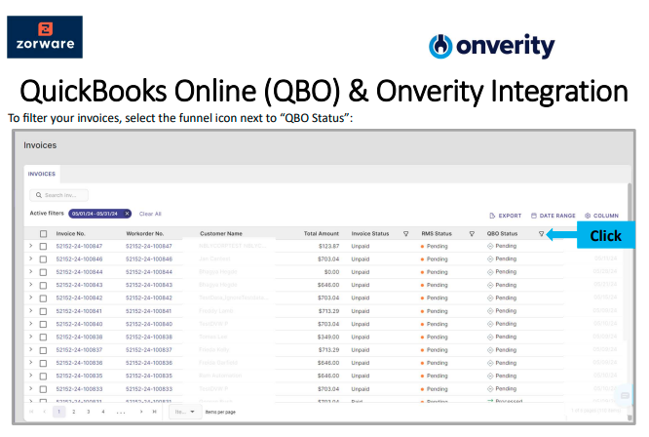Screen dimensions: 649x437
Task: Select the Invoices tab
Action: (42, 174)
